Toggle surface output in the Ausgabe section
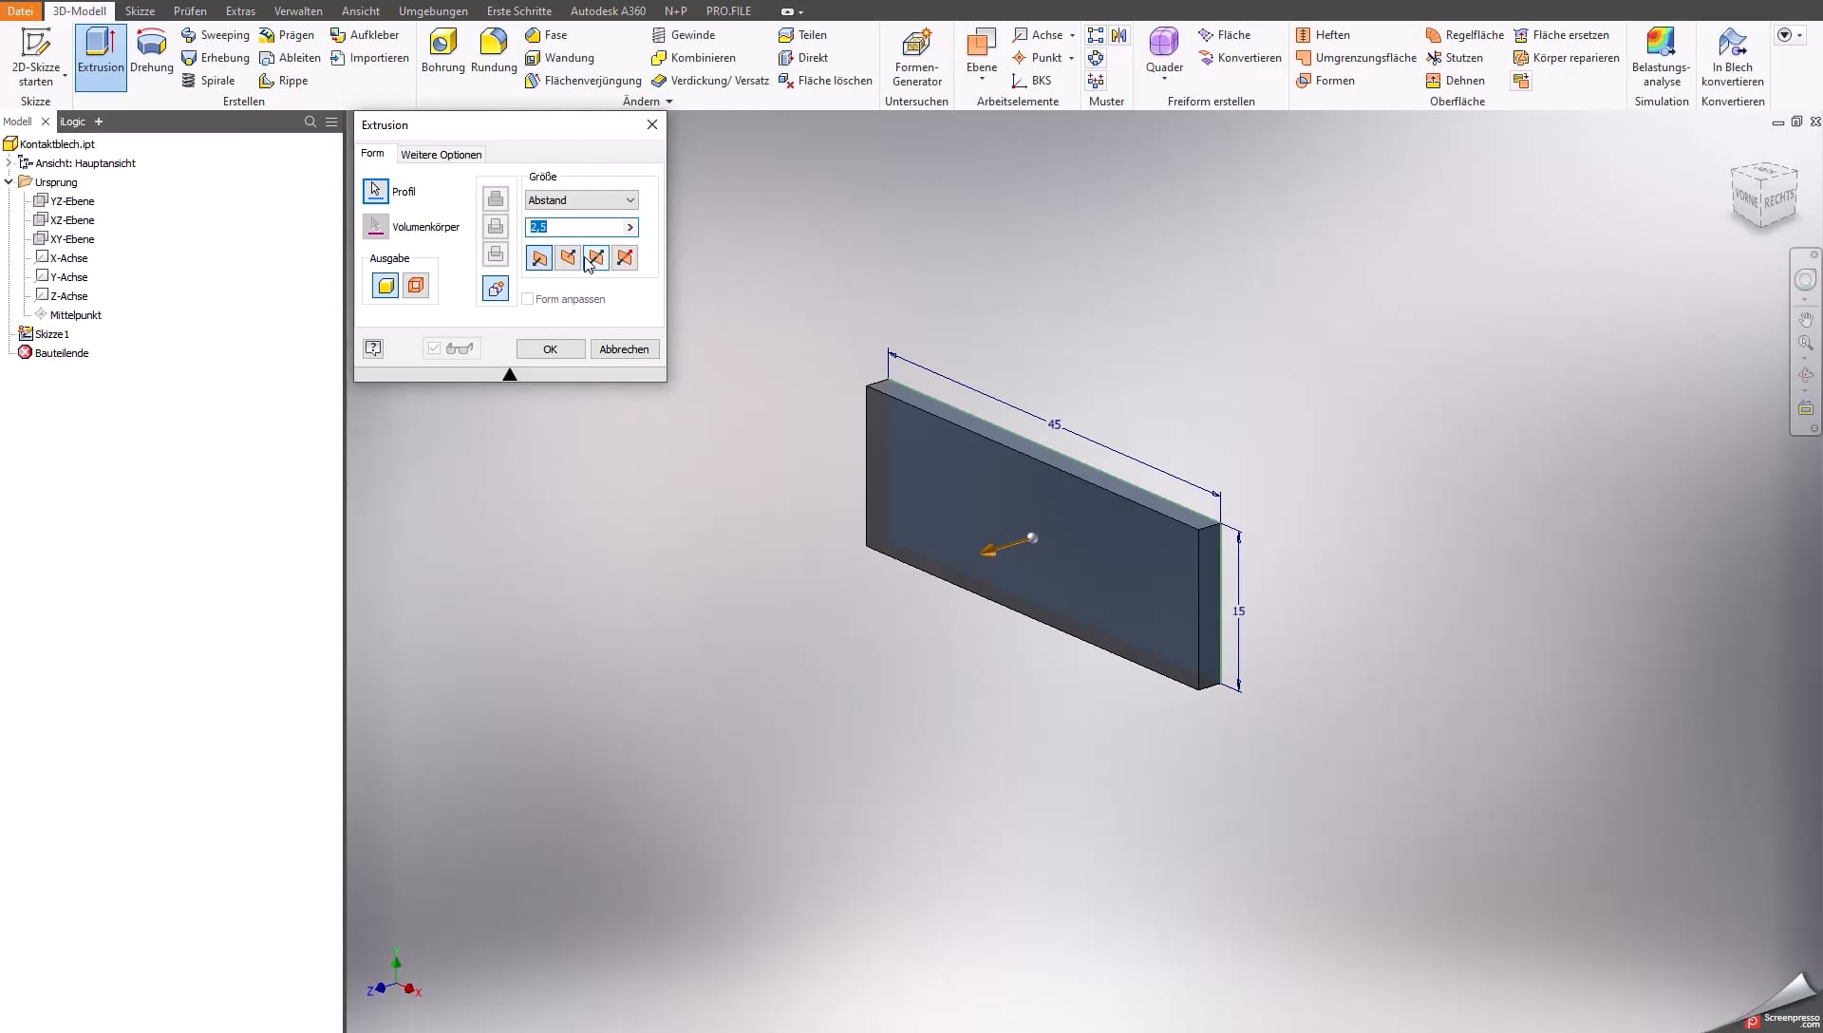 415,285
